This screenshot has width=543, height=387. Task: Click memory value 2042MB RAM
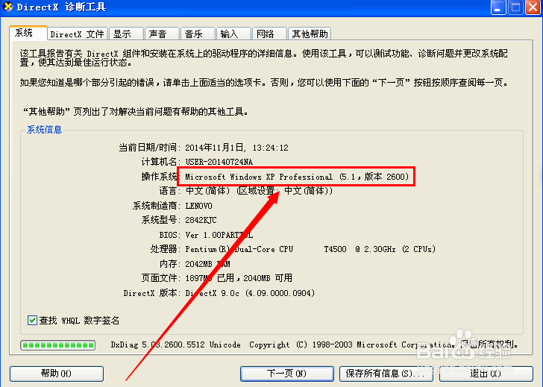pyautogui.click(x=208, y=264)
